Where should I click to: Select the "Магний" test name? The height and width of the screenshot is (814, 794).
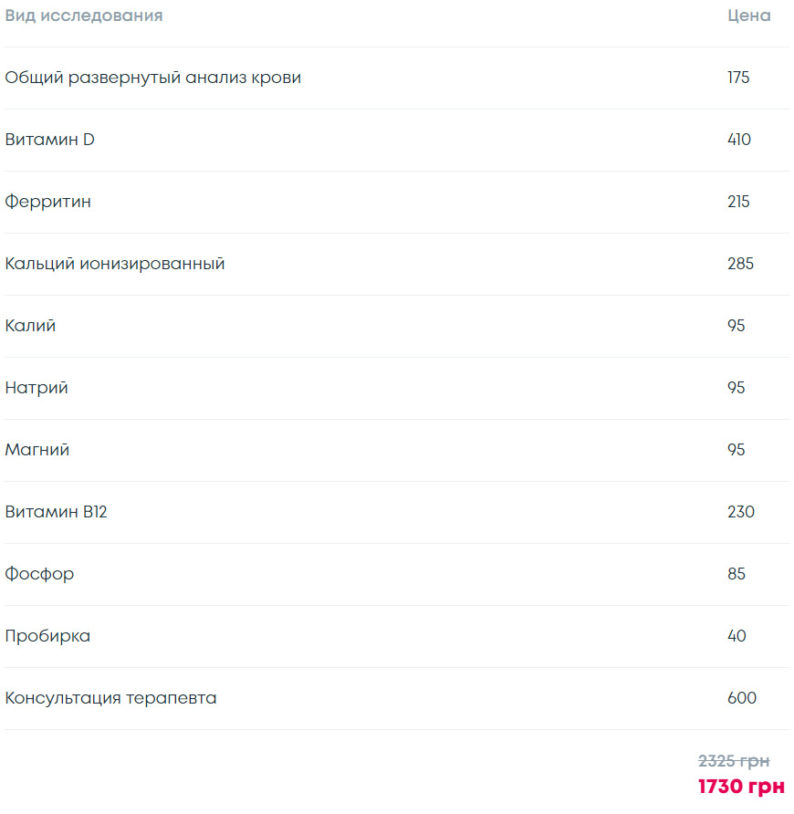click(x=37, y=450)
